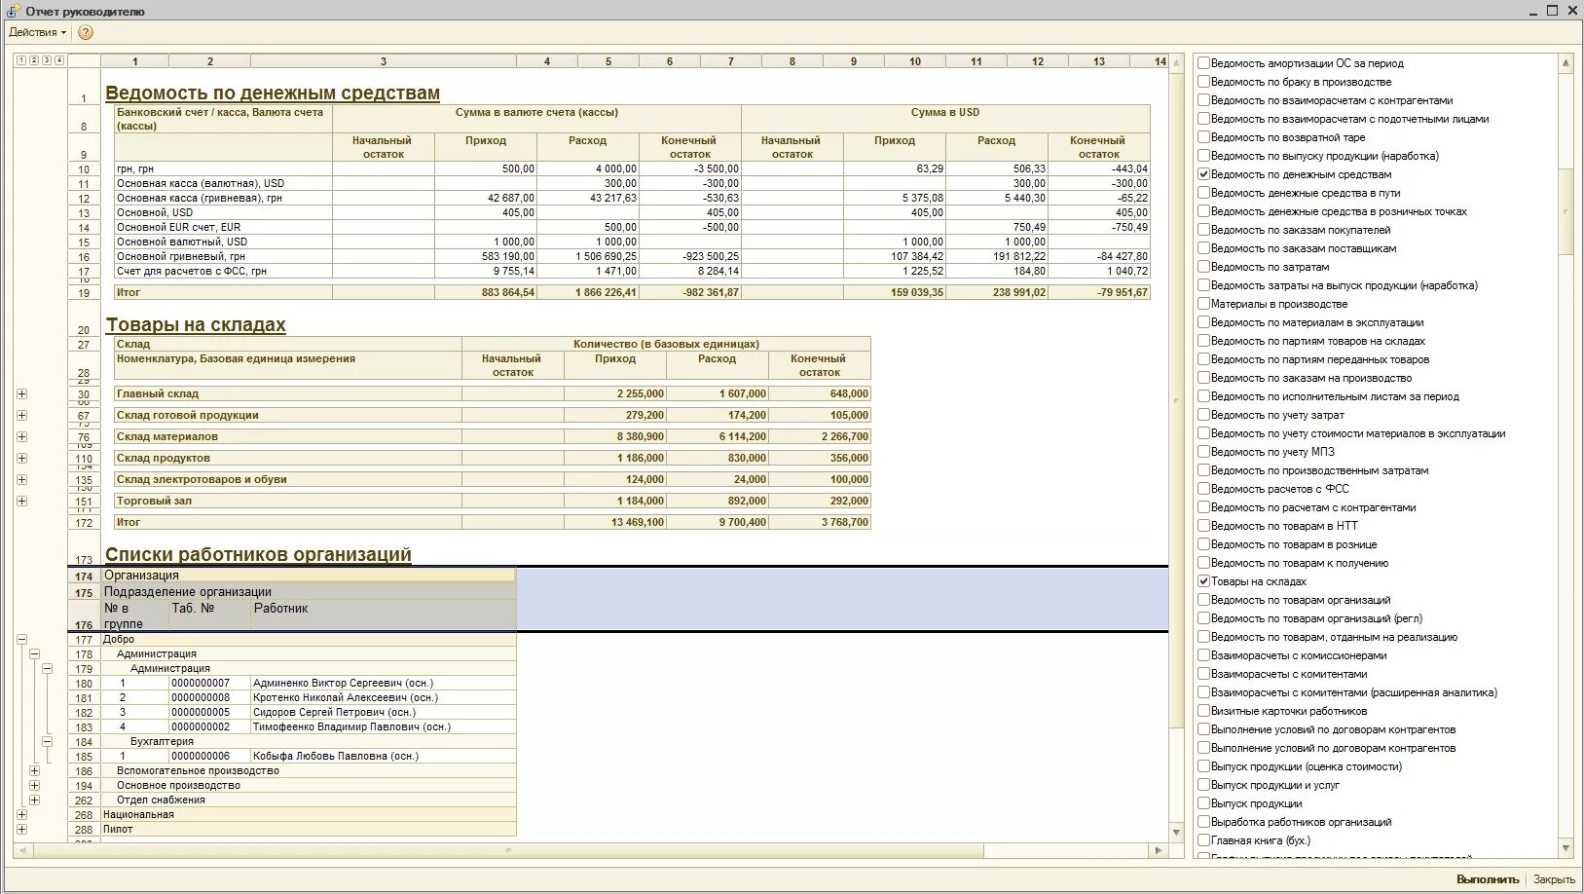This screenshot has width=1584, height=894.
Task: Check Выработка работников организаций
Action: click(1204, 822)
